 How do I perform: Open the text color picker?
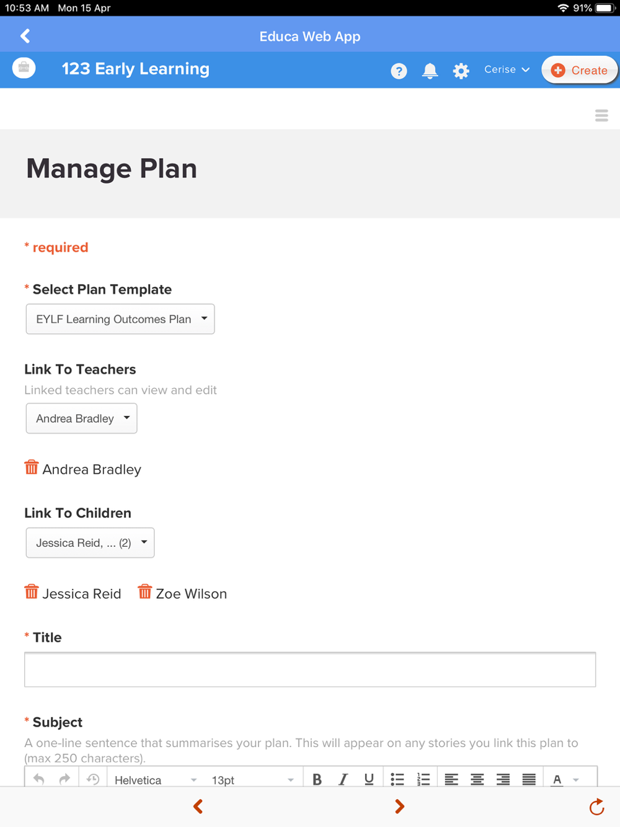(557, 779)
